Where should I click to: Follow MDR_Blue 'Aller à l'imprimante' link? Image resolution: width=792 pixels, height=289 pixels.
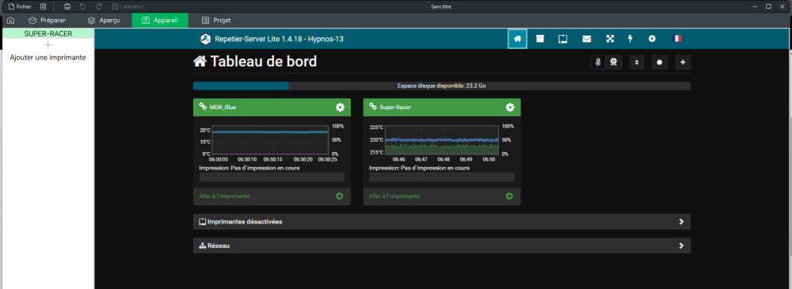pos(225,196)
